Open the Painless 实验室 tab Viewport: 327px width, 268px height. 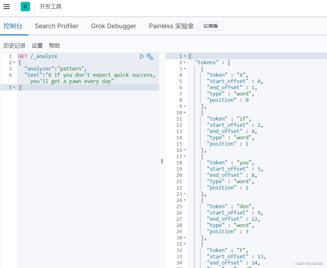click(171, 26)
